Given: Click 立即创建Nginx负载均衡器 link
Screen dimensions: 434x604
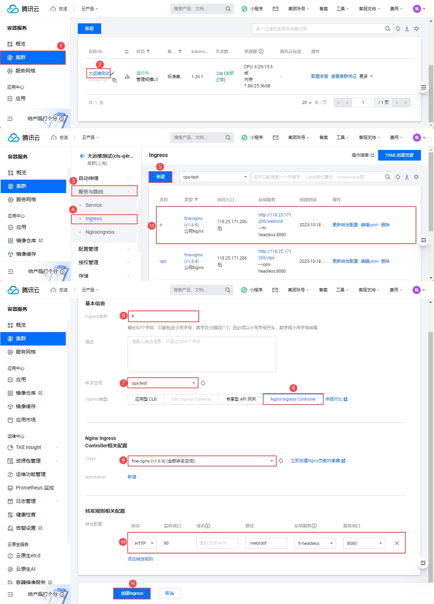Looking at the screenshot, I should 318,461.
